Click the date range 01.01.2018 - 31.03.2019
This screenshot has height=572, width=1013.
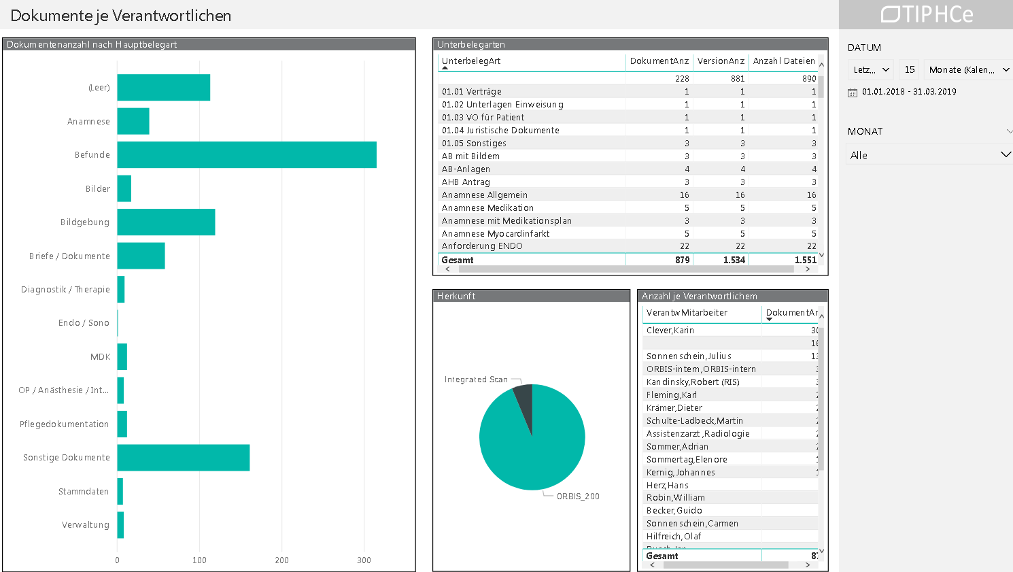tap(909, 92)
